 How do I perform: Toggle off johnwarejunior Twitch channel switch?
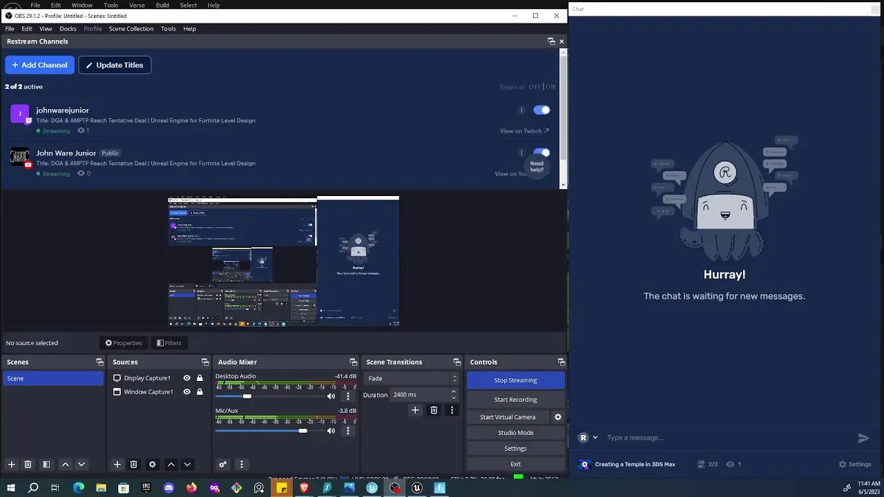[x=541, y=110]
